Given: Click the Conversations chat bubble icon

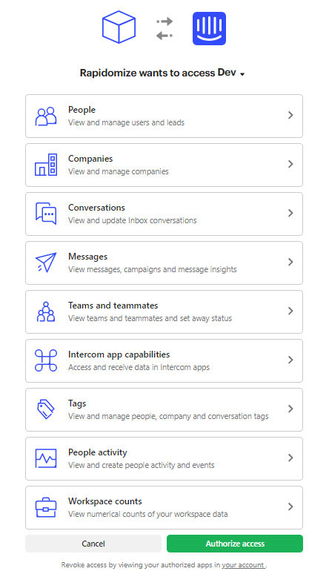Looking at the screenshot, I should [46, 214].
